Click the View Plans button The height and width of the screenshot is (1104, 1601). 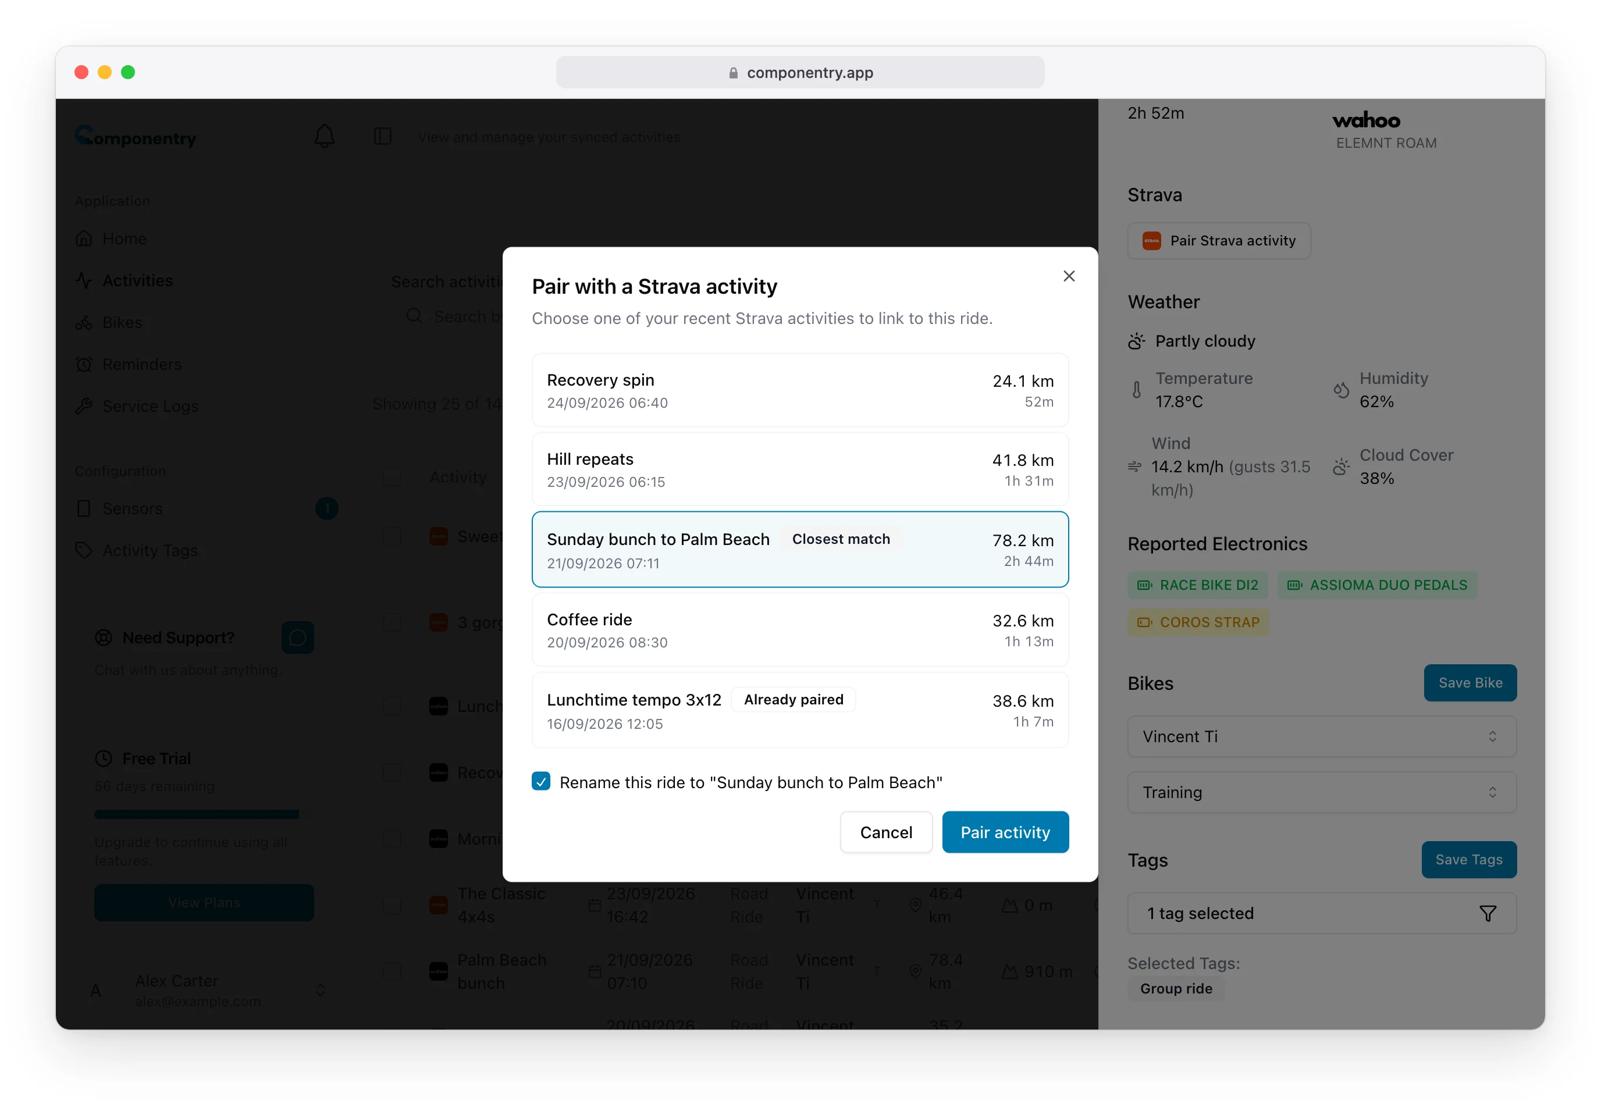point(204,903)
